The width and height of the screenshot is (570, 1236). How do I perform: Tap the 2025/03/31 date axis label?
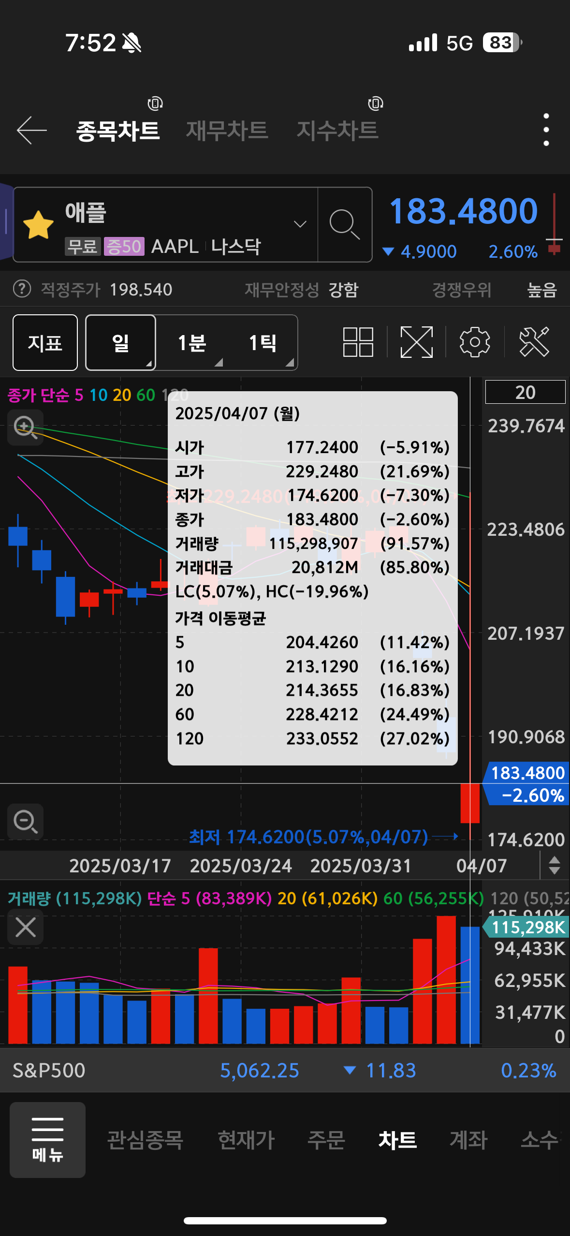[x=361, y=866]
